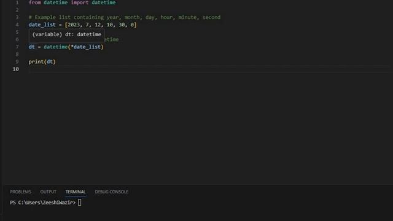Click 'PS C:\Users\ZeeshiWazir>' prompt text
Viewport: 393px width, 221px height.
tap(43, 203)
